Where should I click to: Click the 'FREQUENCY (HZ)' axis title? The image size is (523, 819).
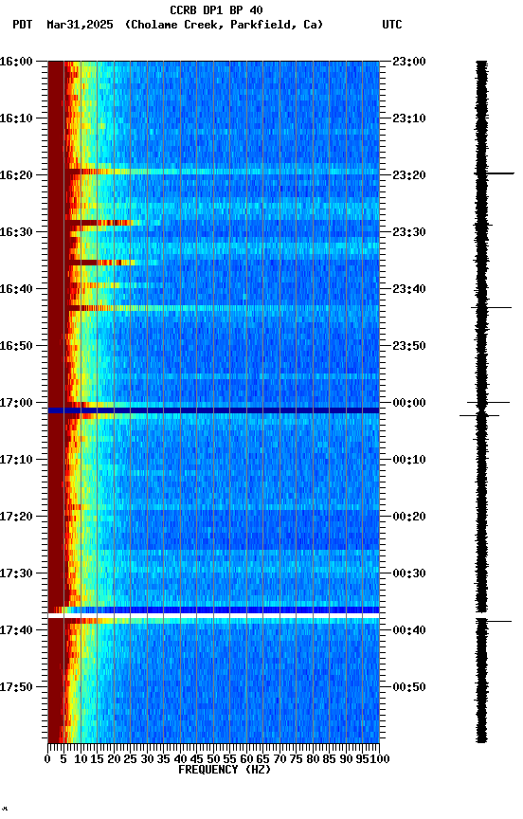click(225, 770)
